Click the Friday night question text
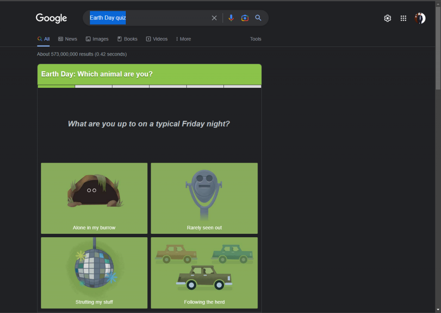The image size is (441, 313). (x=149, y=124)
